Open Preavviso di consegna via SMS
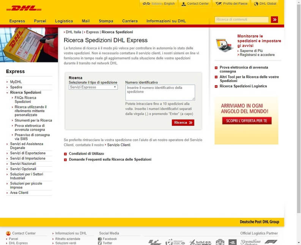Image resolution: width=301 pixels, height=245 pixels. pos(32,137)
